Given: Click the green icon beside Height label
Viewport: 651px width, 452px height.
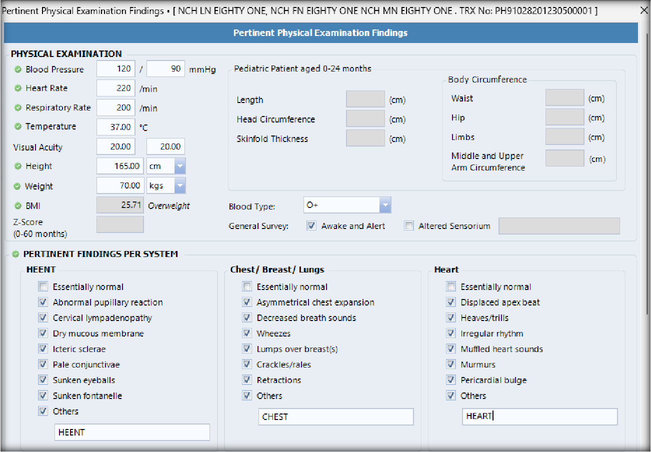Looking at the screenshot, I should pos(18,166).
